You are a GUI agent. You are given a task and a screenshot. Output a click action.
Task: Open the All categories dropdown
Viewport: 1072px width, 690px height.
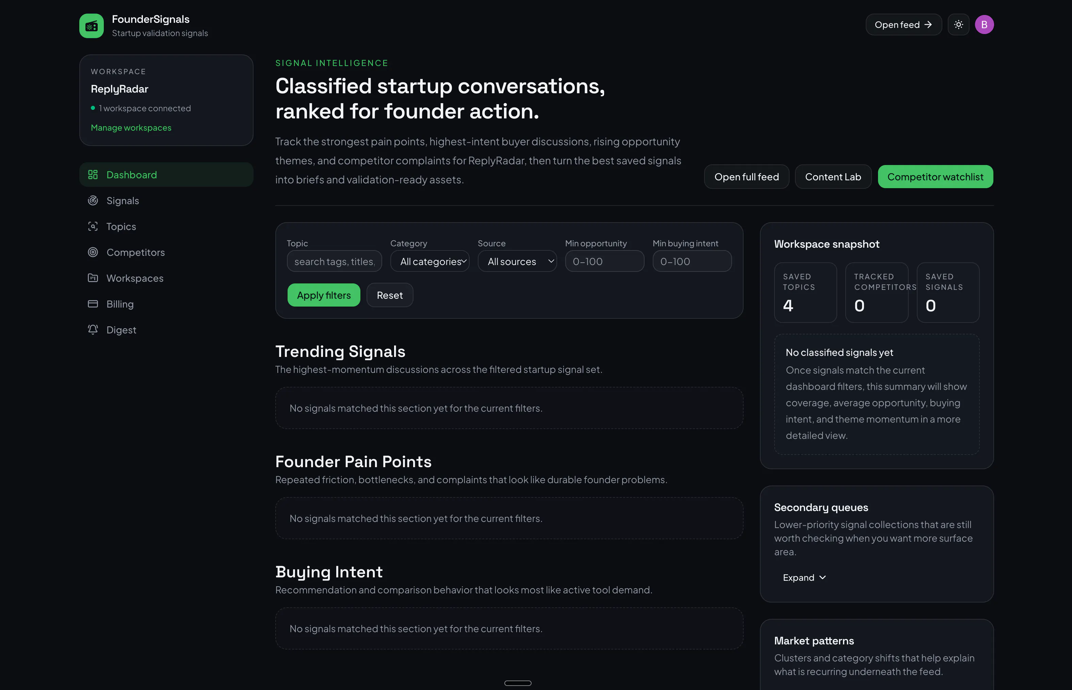point(429,261)
